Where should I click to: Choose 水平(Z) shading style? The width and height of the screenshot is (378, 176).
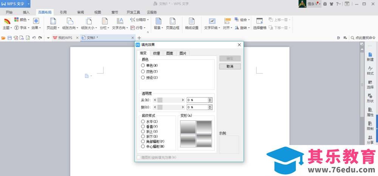click(x=143, y=122)
